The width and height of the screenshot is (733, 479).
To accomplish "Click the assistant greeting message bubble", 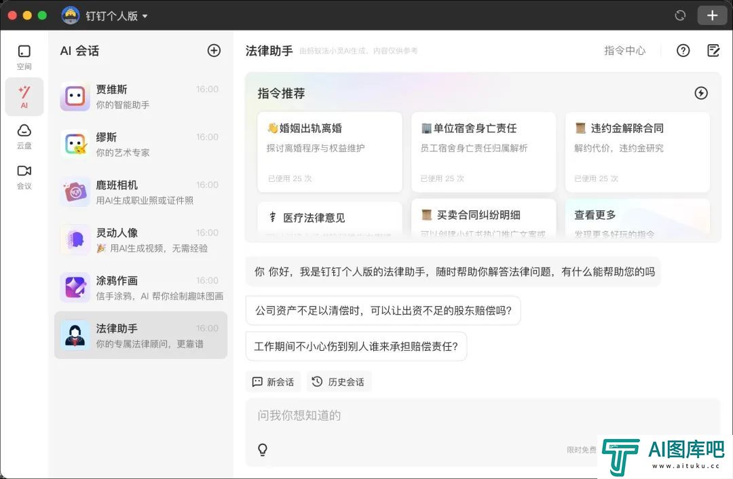I will coord(453,271).
